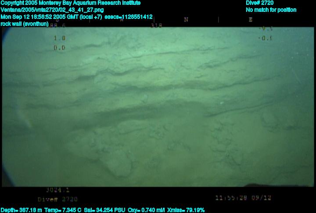
Task: Click the '-0.5' overlay reading
Action: (x=266, y=38)
